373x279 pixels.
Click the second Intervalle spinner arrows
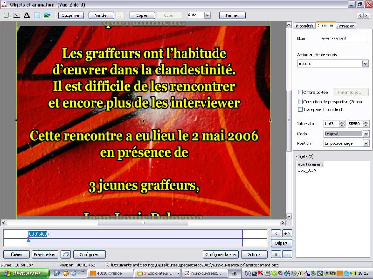366,124
